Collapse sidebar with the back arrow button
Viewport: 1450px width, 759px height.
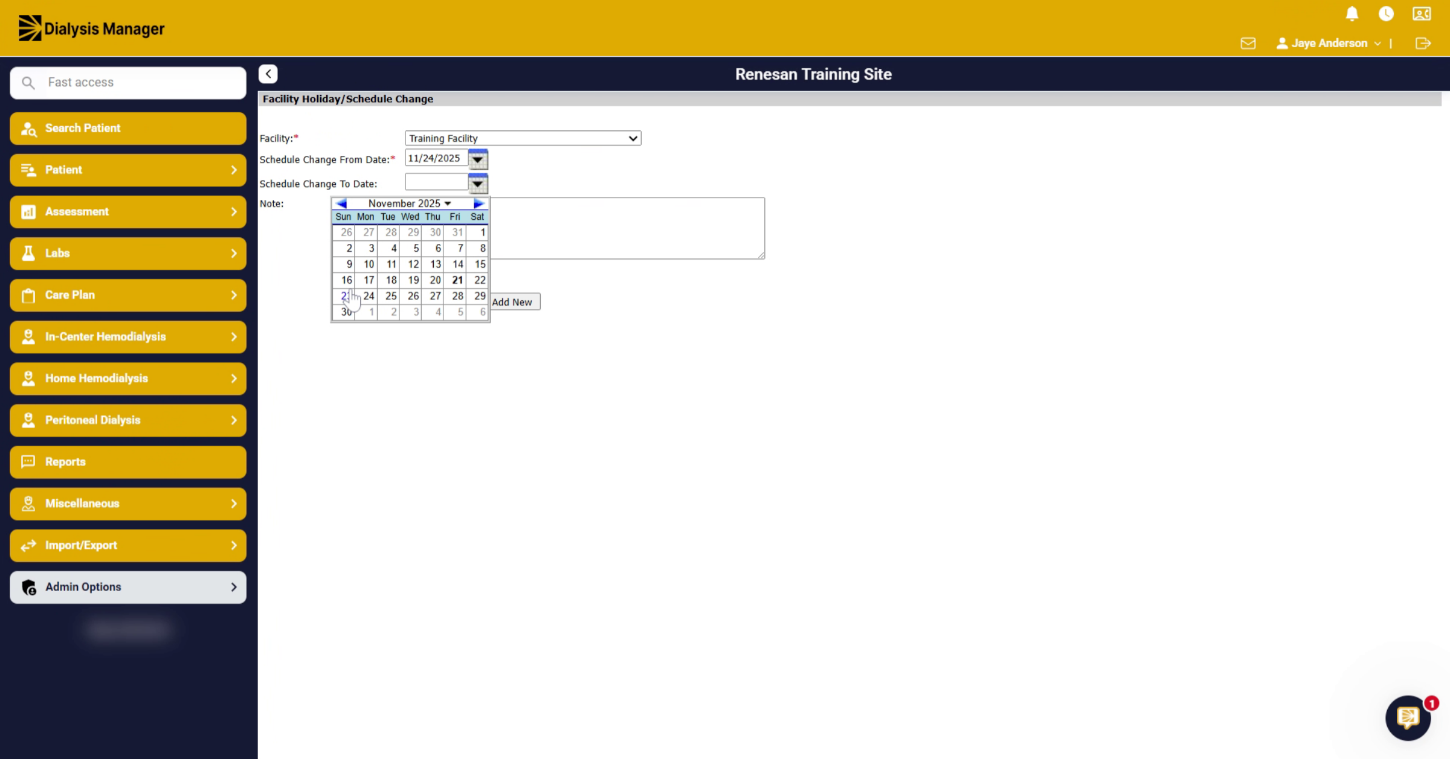pos(268,74)
